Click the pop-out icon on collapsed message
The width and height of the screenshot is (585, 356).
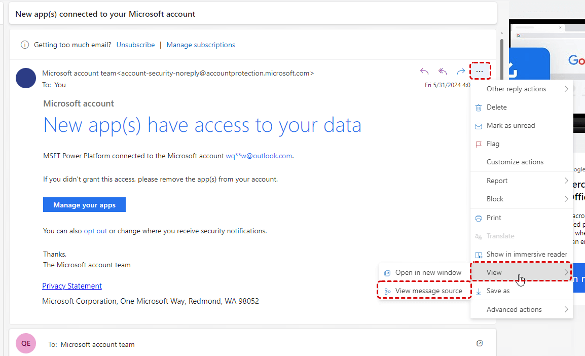click(x=480, y=344)
